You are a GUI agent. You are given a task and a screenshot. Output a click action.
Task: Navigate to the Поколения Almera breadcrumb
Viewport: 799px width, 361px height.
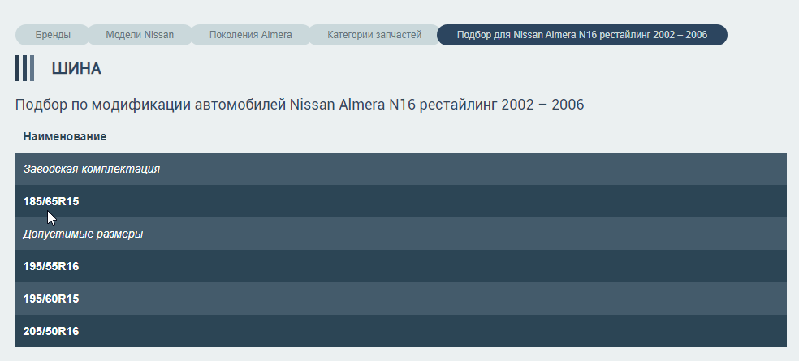tap(250, 35)
